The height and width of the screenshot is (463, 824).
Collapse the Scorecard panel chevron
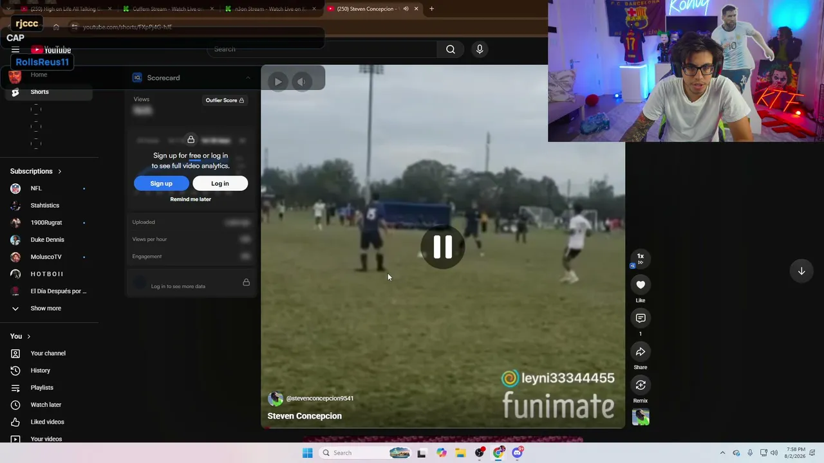point(248,78)
